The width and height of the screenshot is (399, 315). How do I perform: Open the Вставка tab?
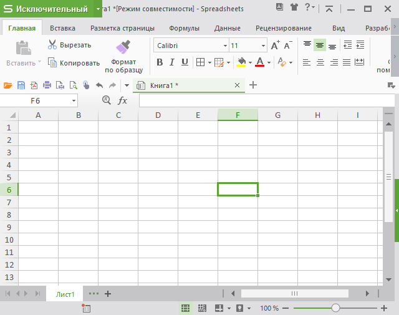coord(62,28)
